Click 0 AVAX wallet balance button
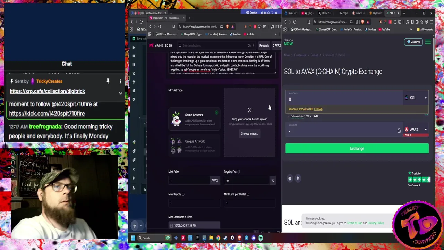Screen dimensions: 444x250 [276, 45]
